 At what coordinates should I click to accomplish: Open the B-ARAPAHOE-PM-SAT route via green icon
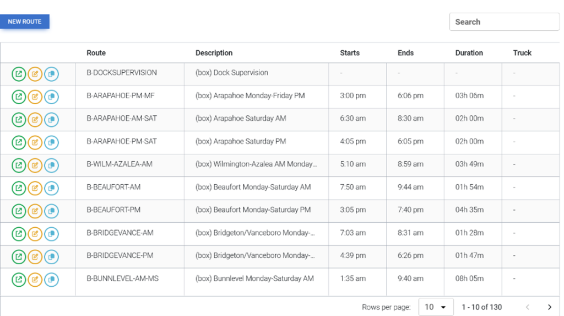point(19,142)
